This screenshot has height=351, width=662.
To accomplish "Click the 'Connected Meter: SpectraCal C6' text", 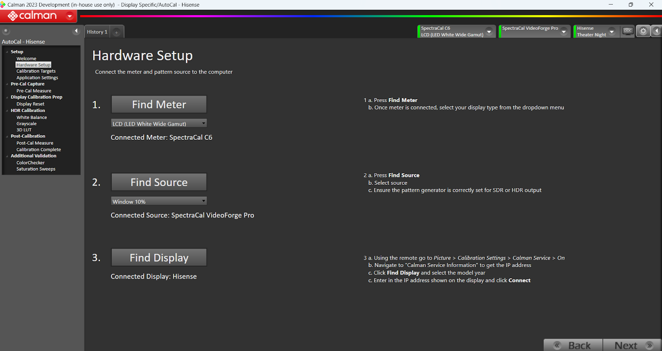I will (161, 137).
